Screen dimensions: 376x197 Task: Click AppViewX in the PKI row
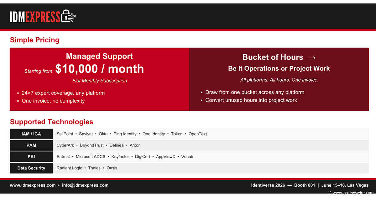[166, 157]
